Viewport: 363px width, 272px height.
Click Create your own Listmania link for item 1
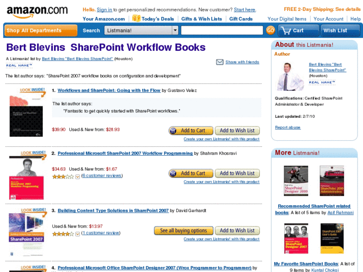(221, 139)
